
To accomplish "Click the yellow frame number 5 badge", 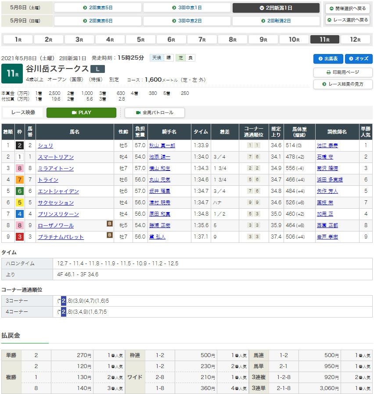I will [x=20, y=202].
